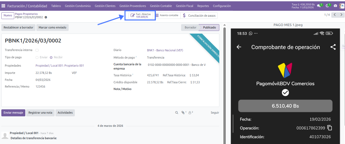
Task: Share the receipt using the share icon
Action: pyautogui.click(x=333, y=47)
